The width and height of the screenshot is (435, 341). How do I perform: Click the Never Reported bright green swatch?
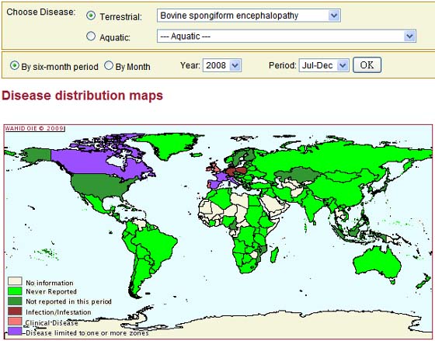tap(15, 291)
